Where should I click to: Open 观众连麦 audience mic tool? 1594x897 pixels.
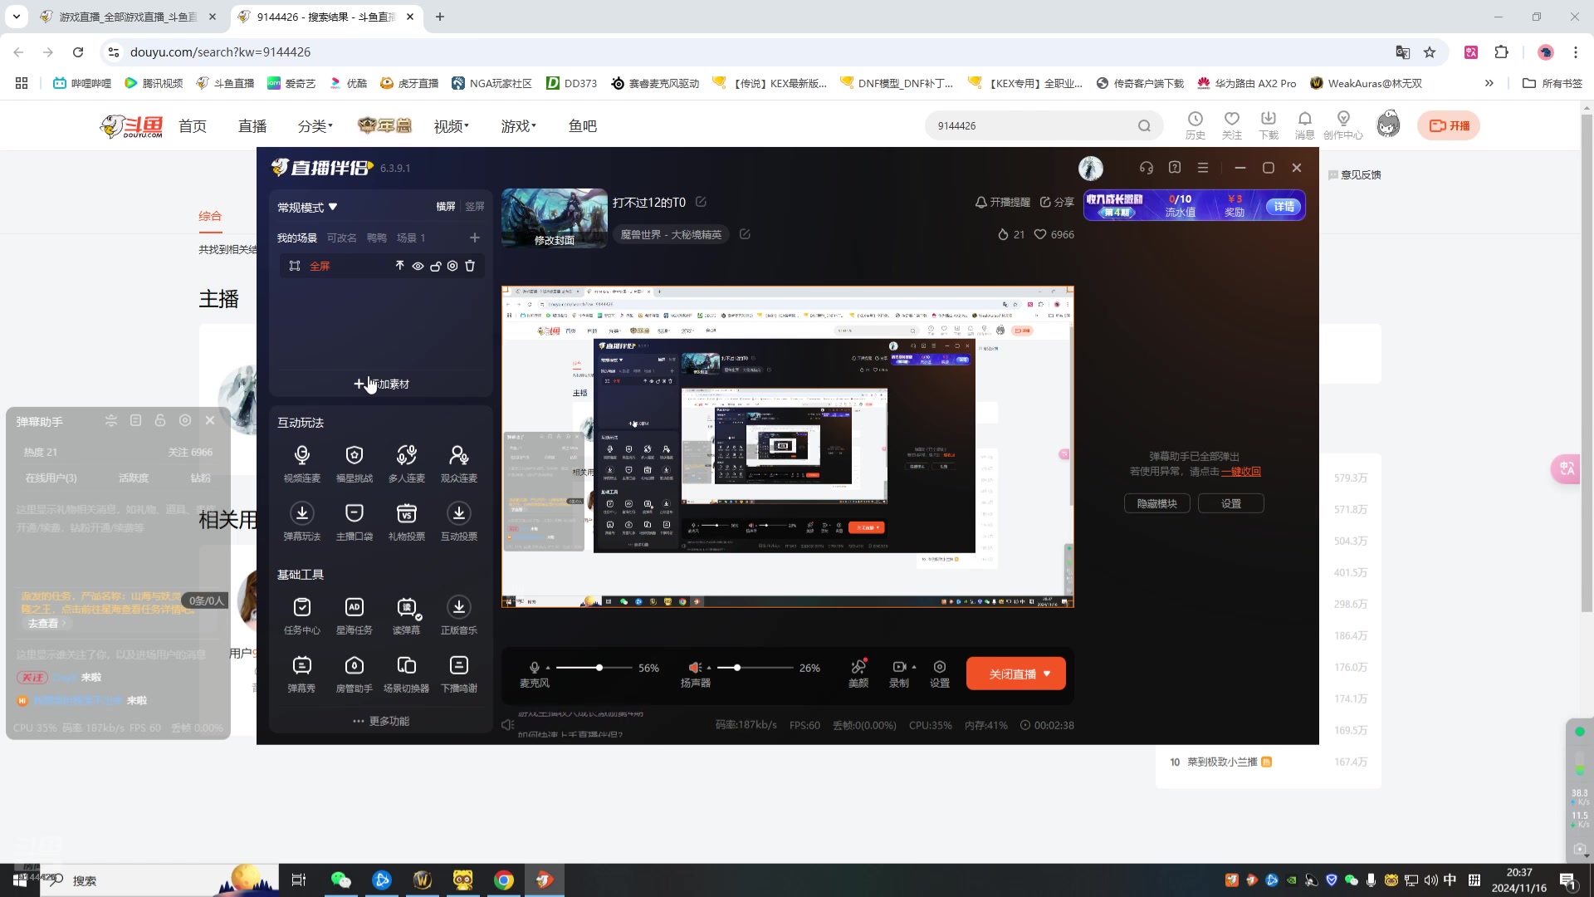(459, 463)
